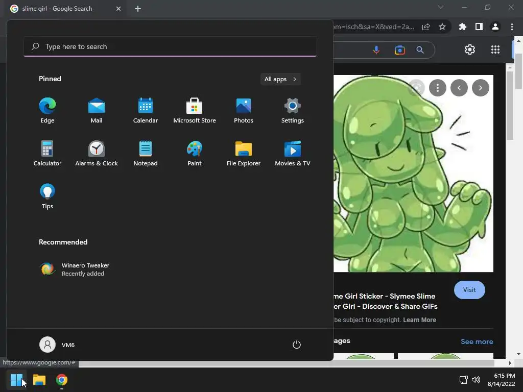The width and height of the screenshot is (523, 392).
Task: Click the Visit button
Action: pos(469,290)
